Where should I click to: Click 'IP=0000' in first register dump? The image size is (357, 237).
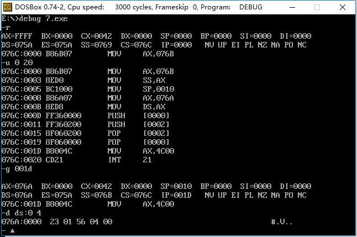[176, 45]
